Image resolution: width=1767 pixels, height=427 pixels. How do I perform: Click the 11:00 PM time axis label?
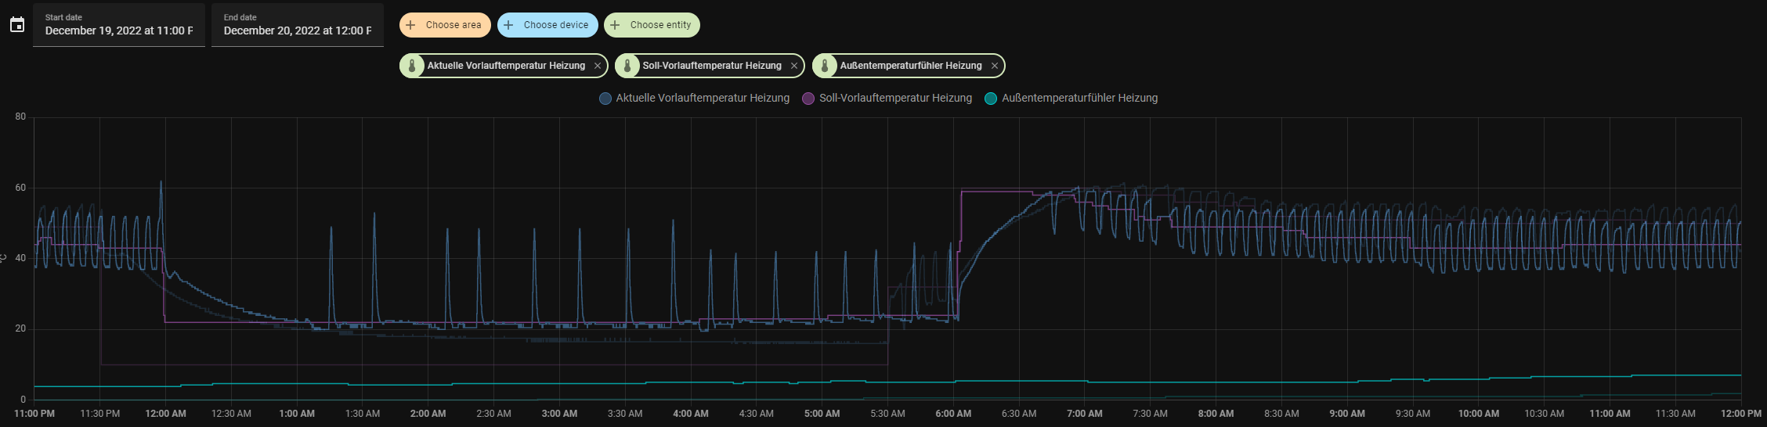tap(34, 414)
